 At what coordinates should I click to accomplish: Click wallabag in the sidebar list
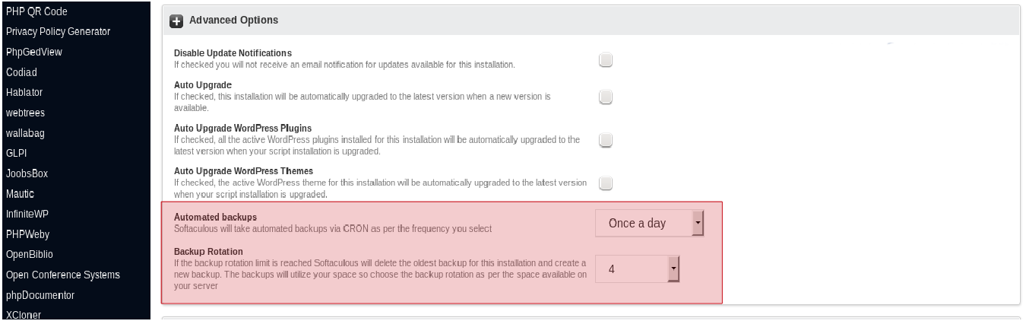pos(26,133)
